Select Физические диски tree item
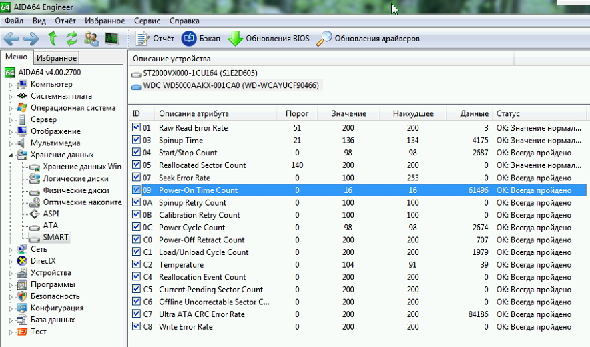Image resolution: width=590 pixels, height=347 pixels. pyautogui.click(x=76, y=190)
